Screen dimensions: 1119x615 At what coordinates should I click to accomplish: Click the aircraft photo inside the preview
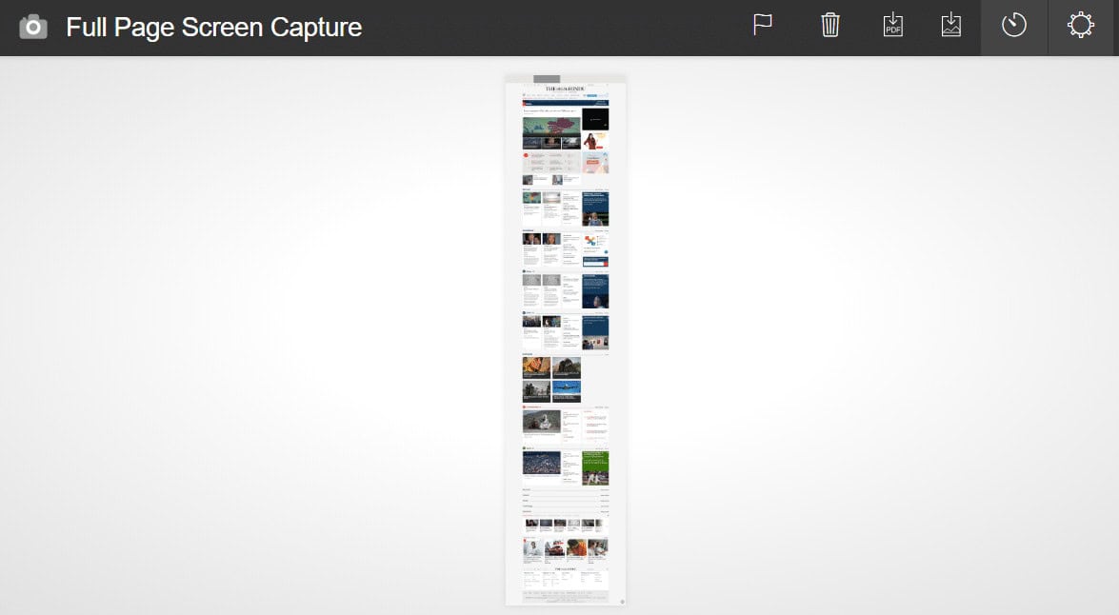click(x=568, y=388)
